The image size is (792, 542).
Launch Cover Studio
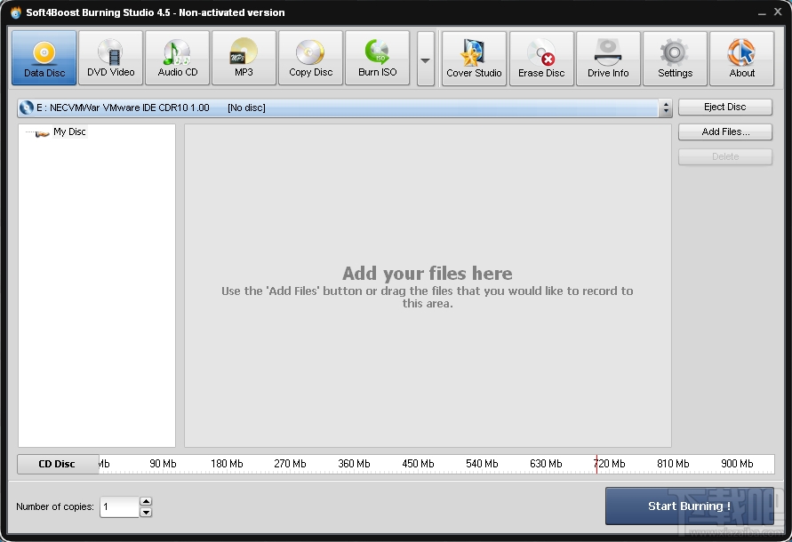(x=474, y=59)
